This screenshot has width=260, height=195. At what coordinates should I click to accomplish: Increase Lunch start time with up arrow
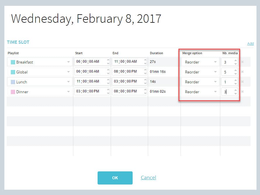coord(108,80)
